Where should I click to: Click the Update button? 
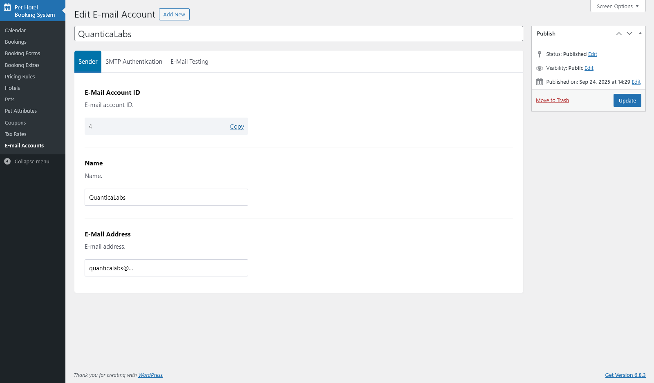click(x=627, y=100)
